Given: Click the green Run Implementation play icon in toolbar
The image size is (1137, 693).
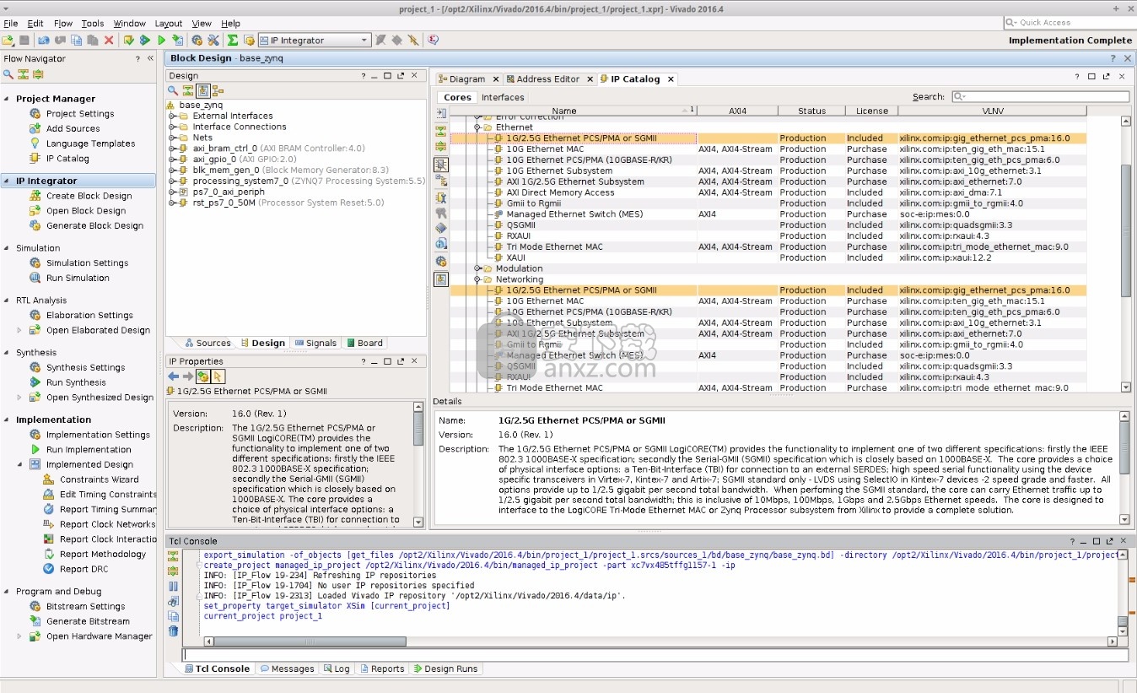Looking at the screenshot, I should (161, 40).
